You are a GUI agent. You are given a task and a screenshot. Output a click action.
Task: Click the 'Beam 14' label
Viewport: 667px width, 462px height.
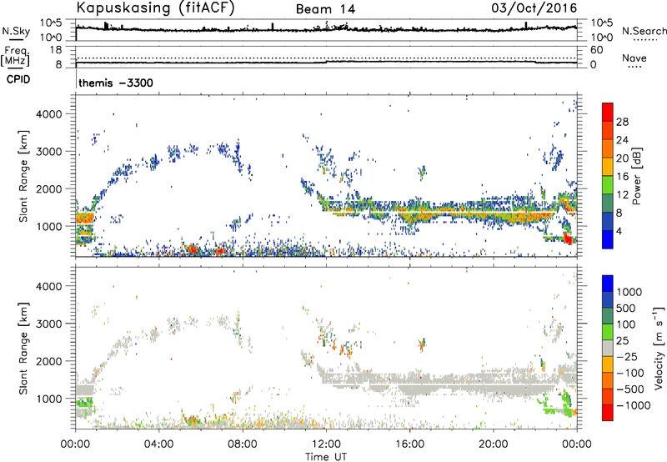(x=325, y=9)
